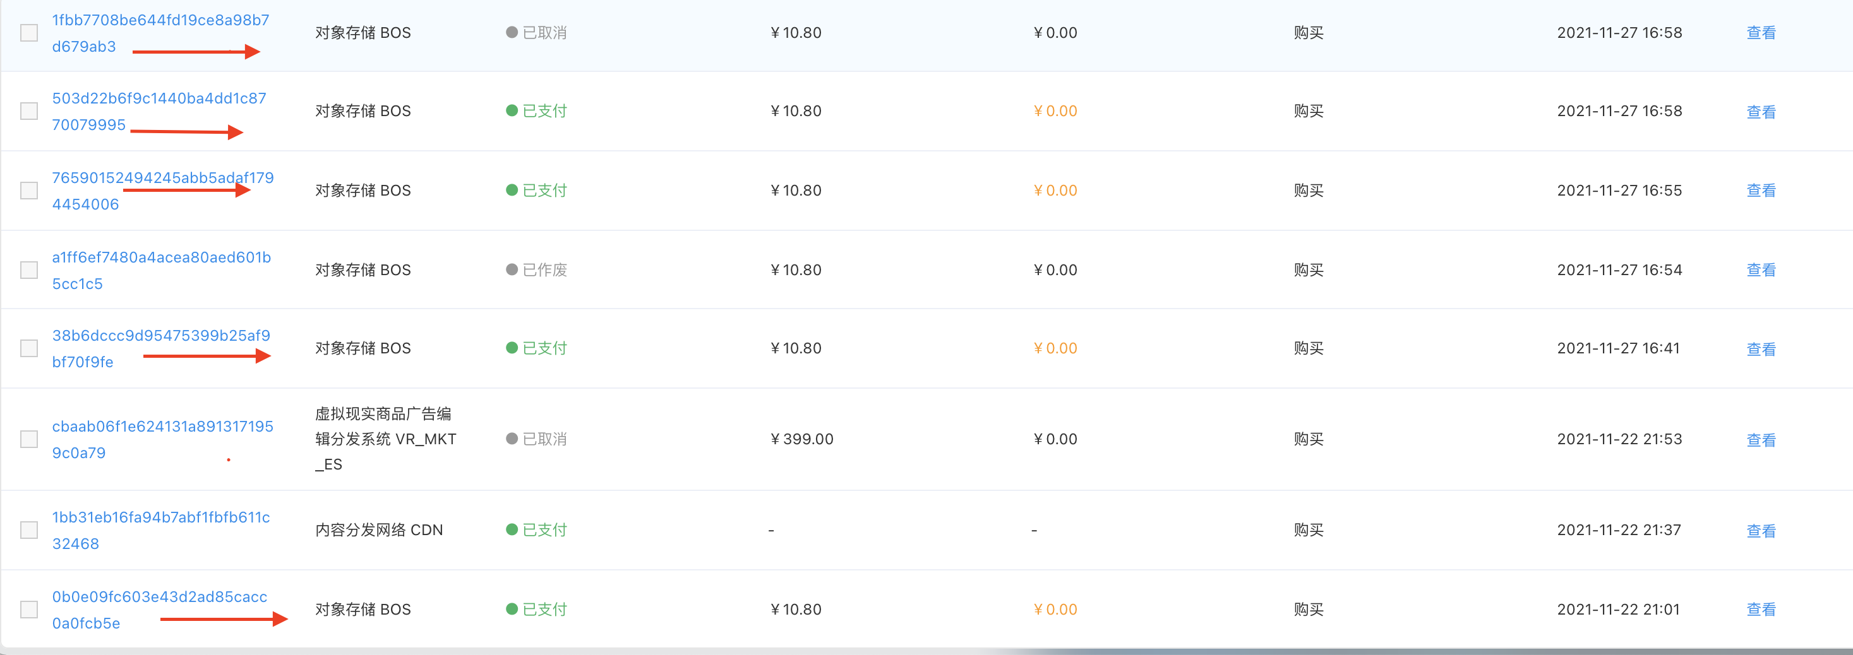Open CDN order 1bb31eb16fa94b7abf1fbfb611c32468
The width and height of the screenshot is (1853, 655).
[x=160, y=517]
